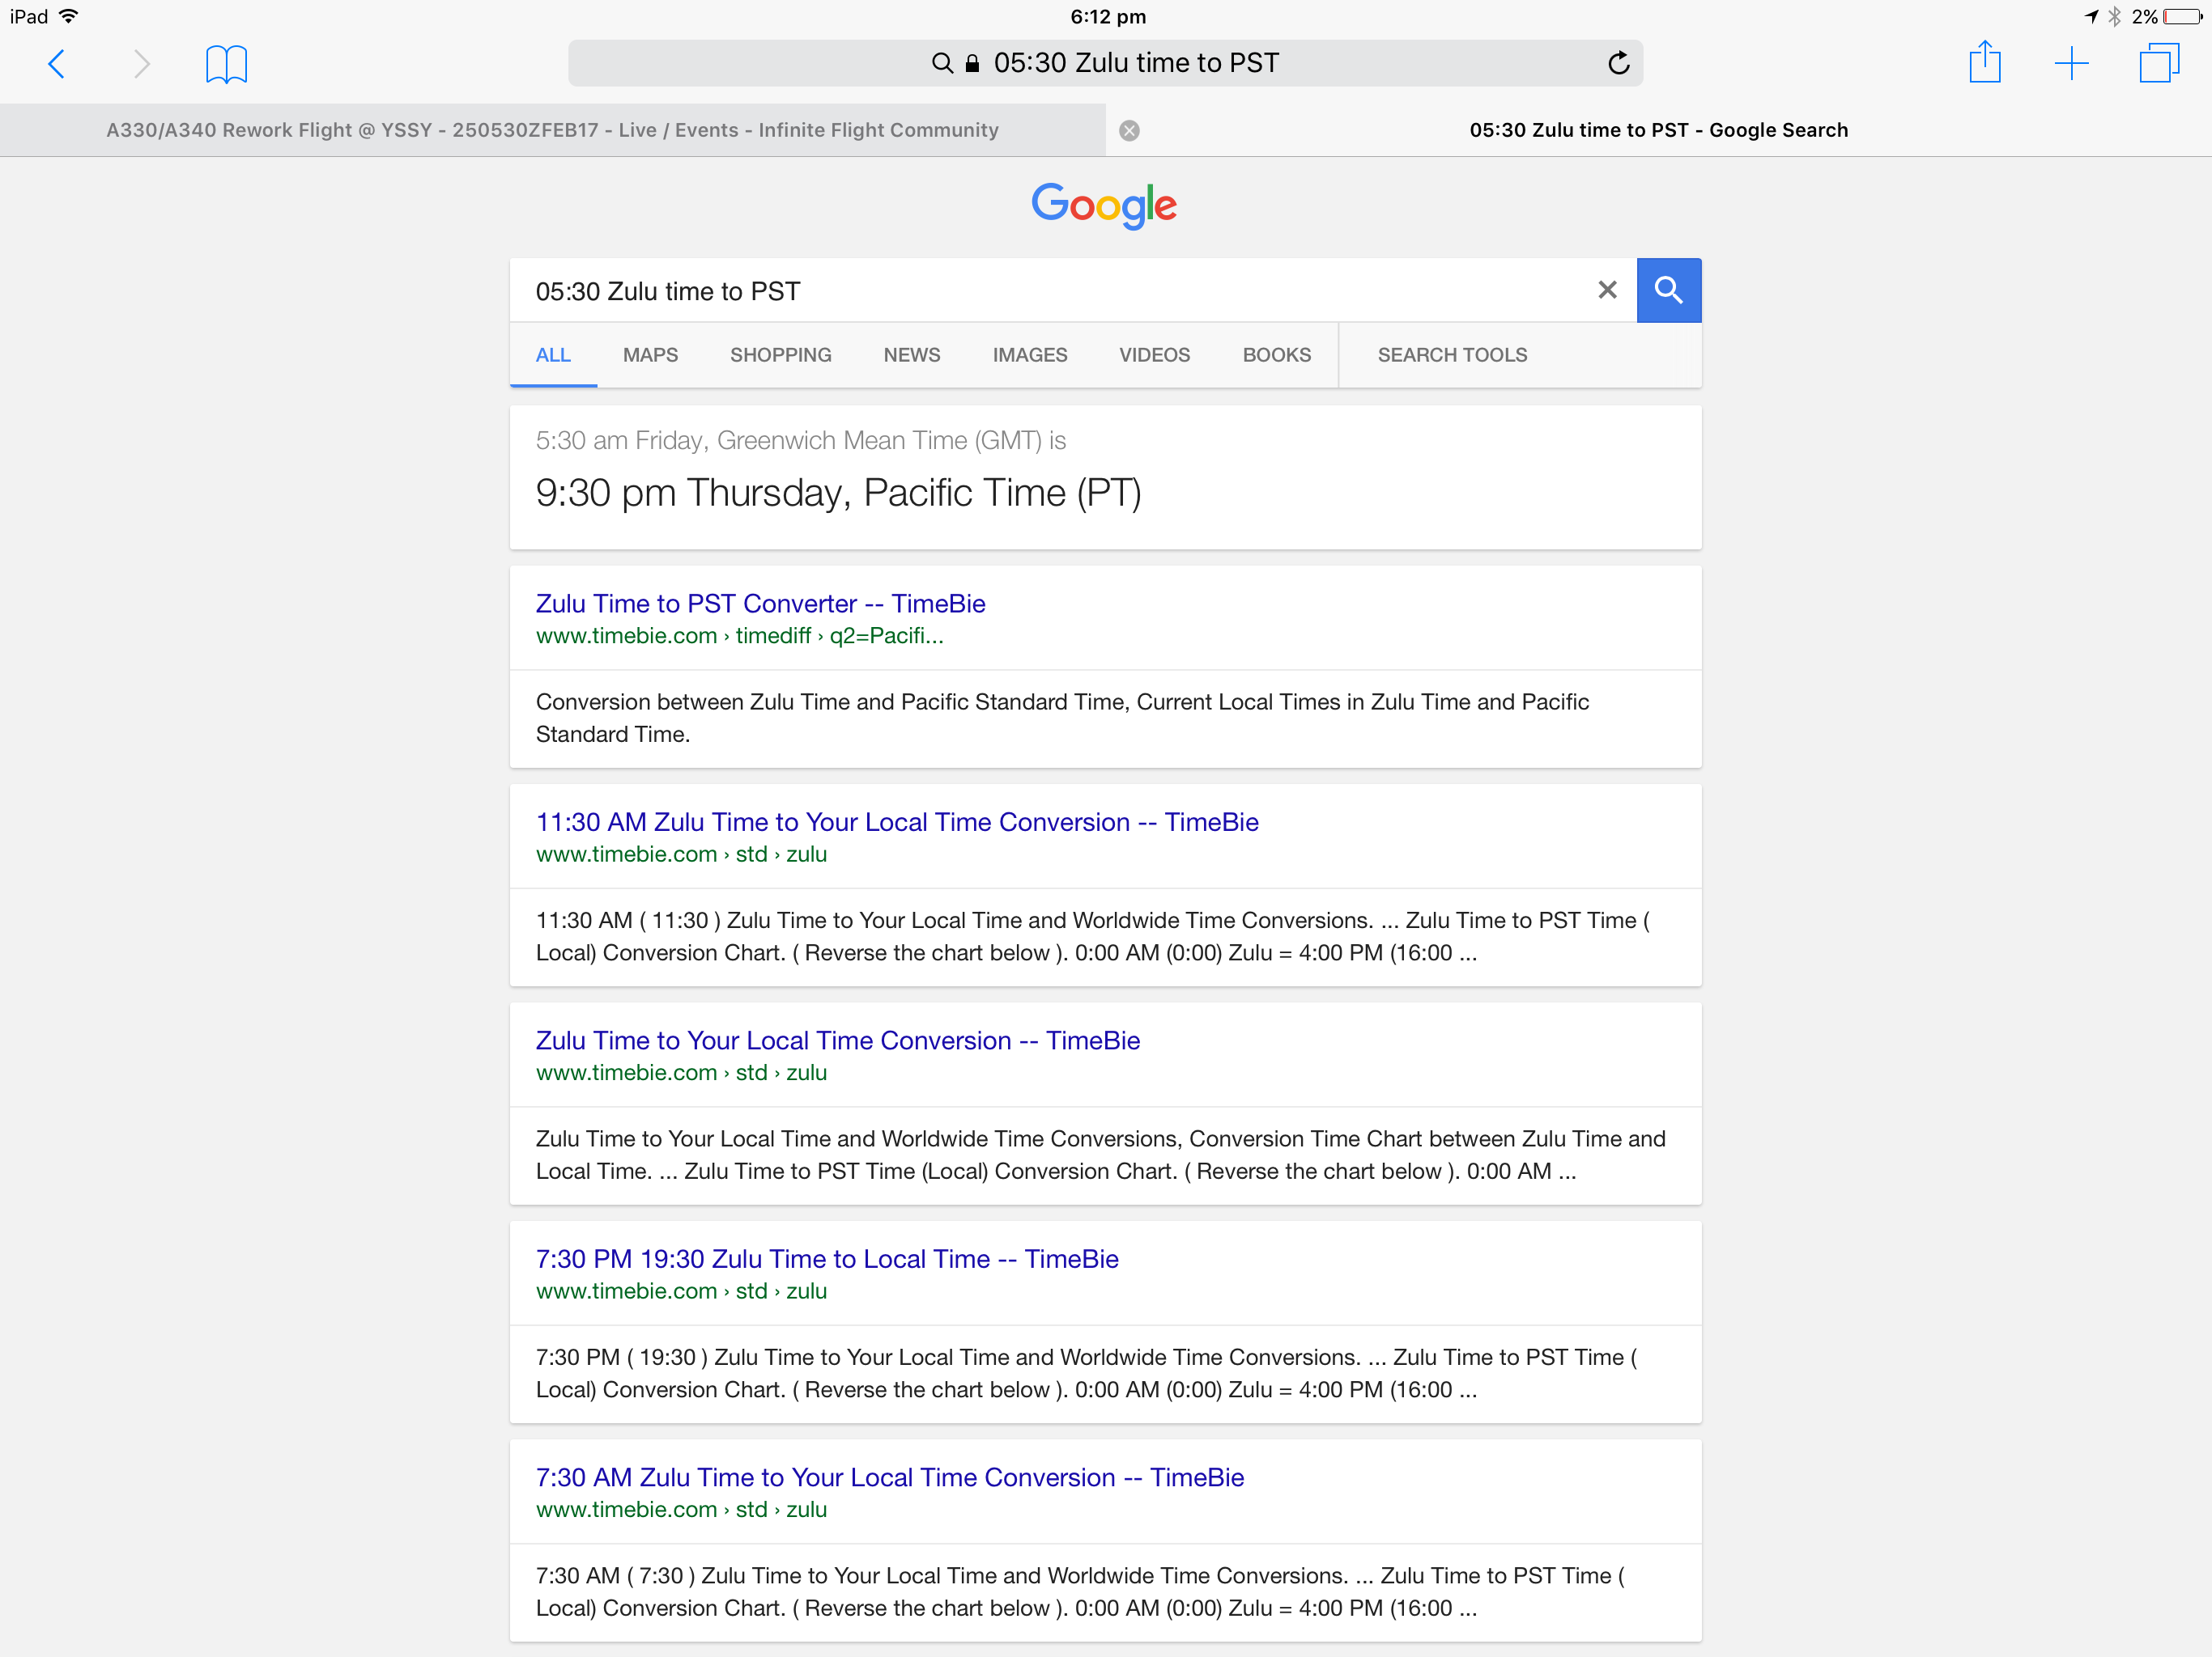Click the Google logo
Screen dimensions: 2212x1657
point(1104,205)
